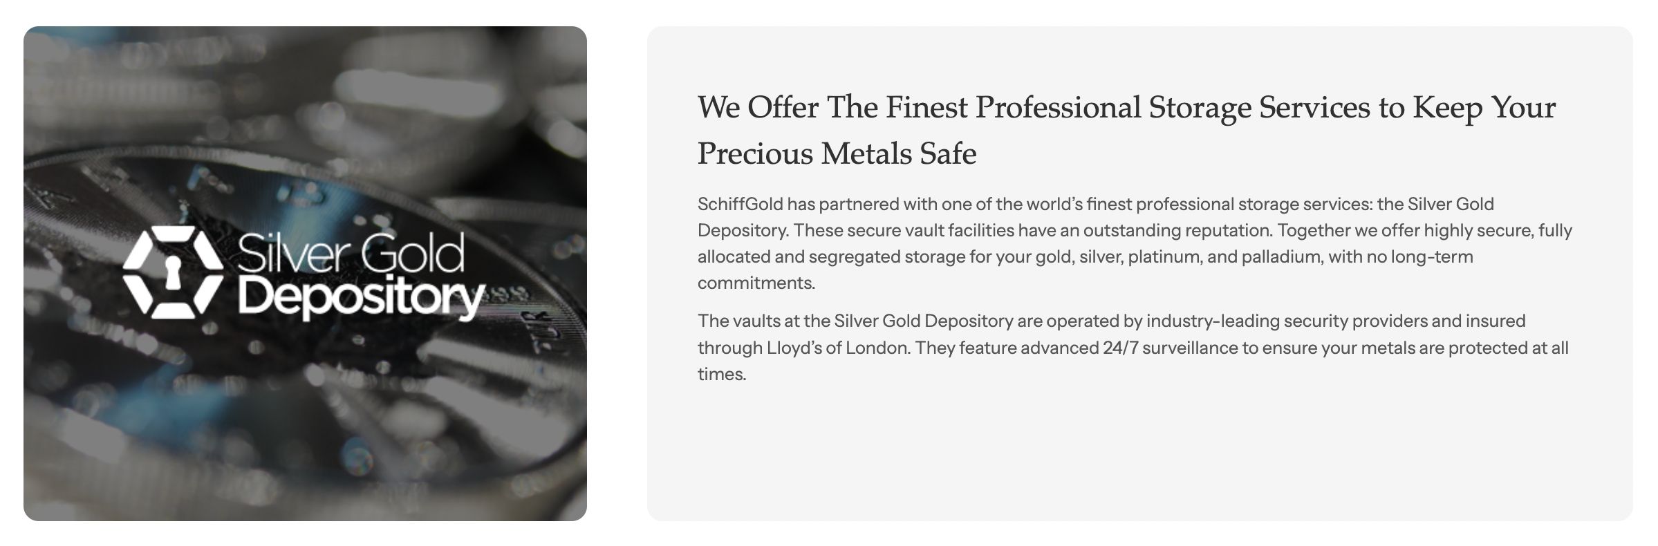Image resolution: width=1658 pixels, height=546 pixels.
Task: Click "fully allocated and segregated storage" text
Action: click(1134, 243)
